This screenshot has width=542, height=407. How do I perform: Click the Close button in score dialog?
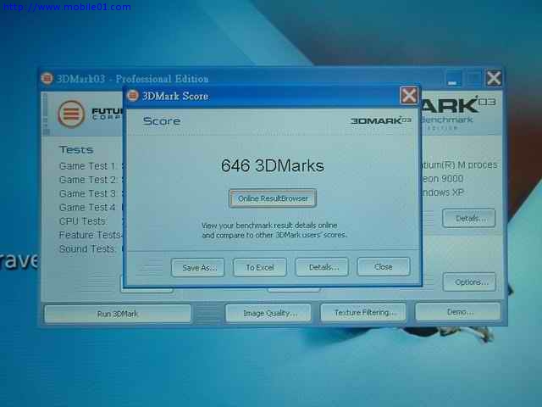tap(384, 266)
